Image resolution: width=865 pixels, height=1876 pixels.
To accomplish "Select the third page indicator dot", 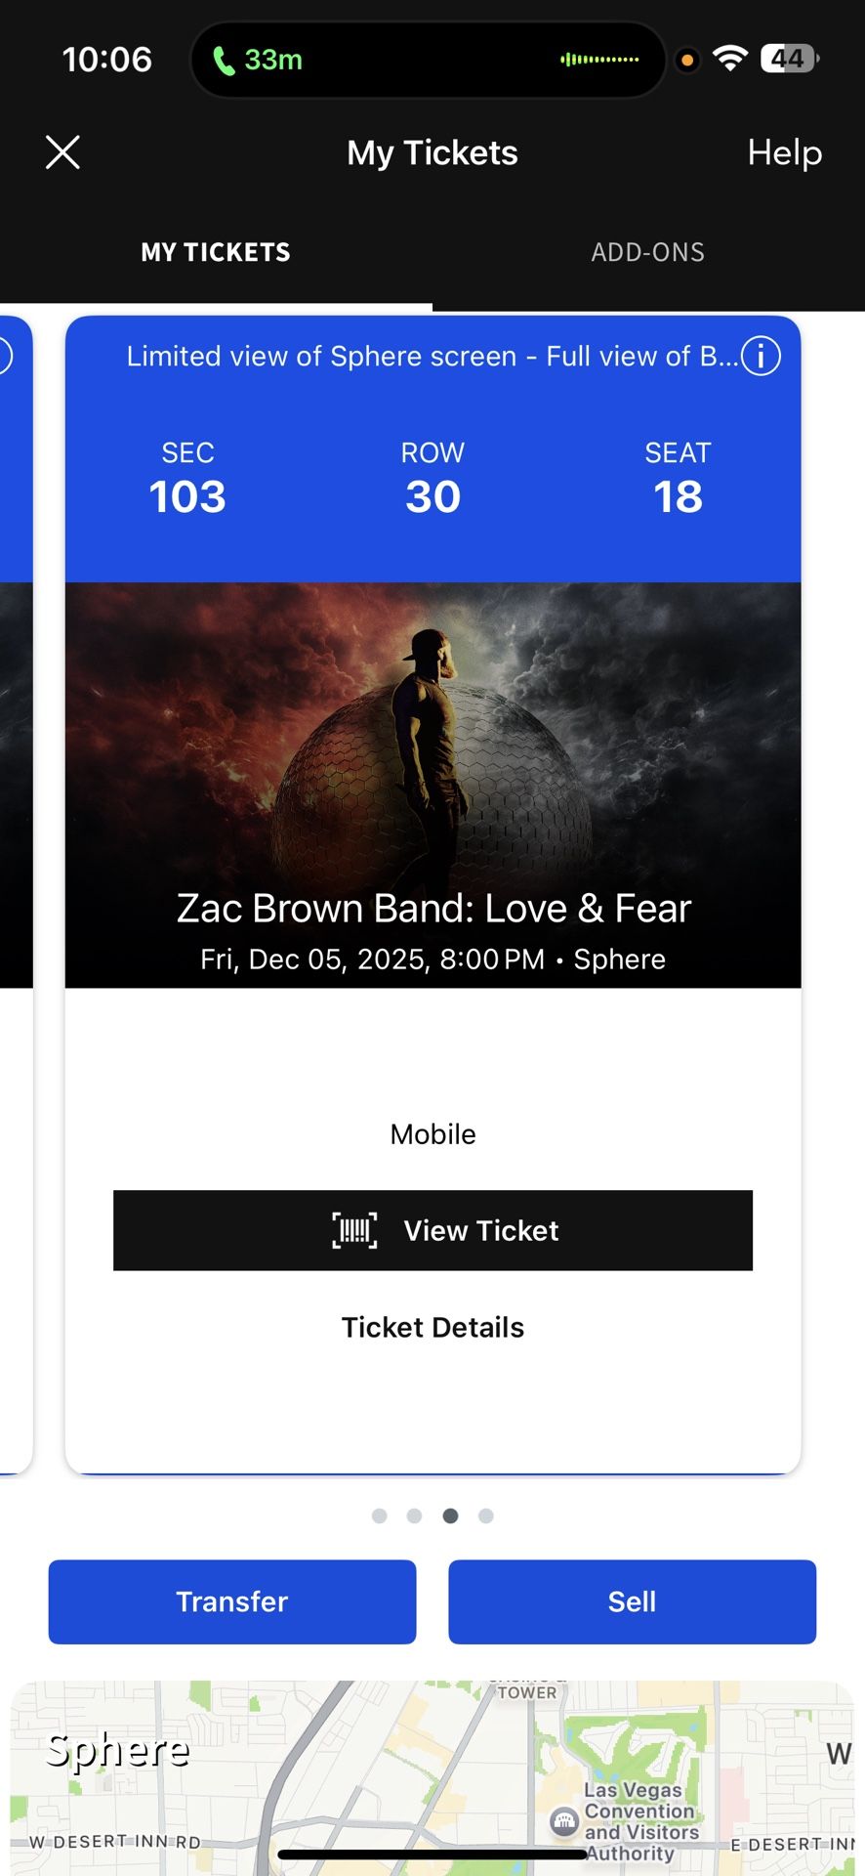I will point(450,1515).
